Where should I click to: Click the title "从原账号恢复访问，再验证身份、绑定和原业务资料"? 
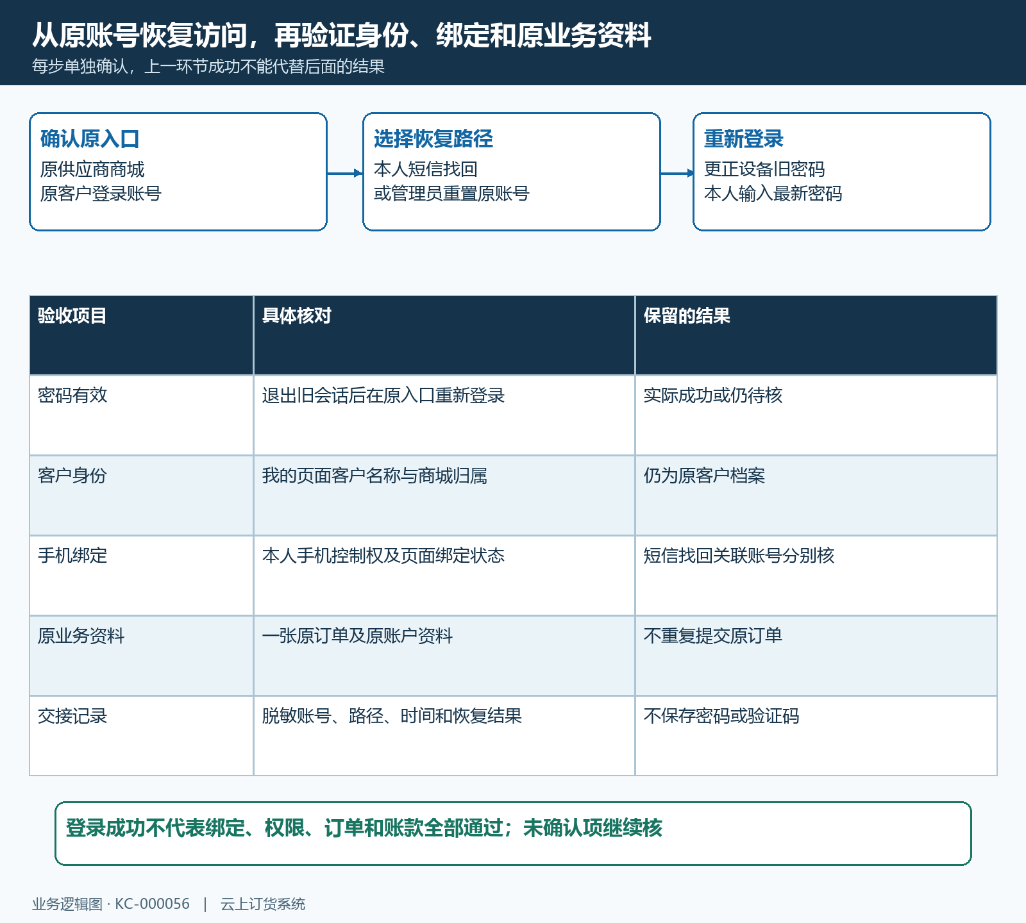point(342,35)
